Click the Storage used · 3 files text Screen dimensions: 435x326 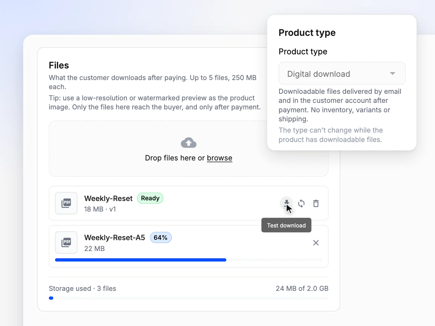[83, 289]
